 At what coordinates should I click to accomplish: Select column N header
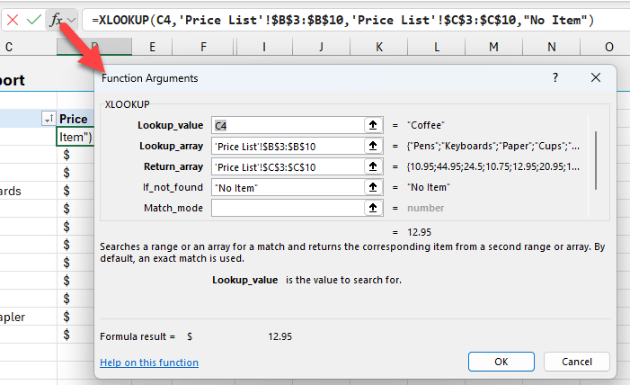click(552, 47)
